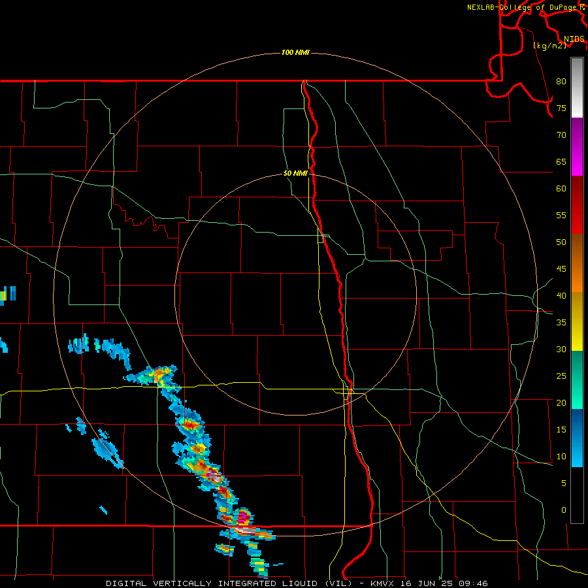This screenshot has width=588, height=588.
Task: Click the 10 value on the scale
Action: click(561, 457)
